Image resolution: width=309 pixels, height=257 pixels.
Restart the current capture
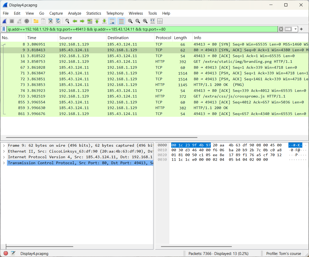point(19,21)
